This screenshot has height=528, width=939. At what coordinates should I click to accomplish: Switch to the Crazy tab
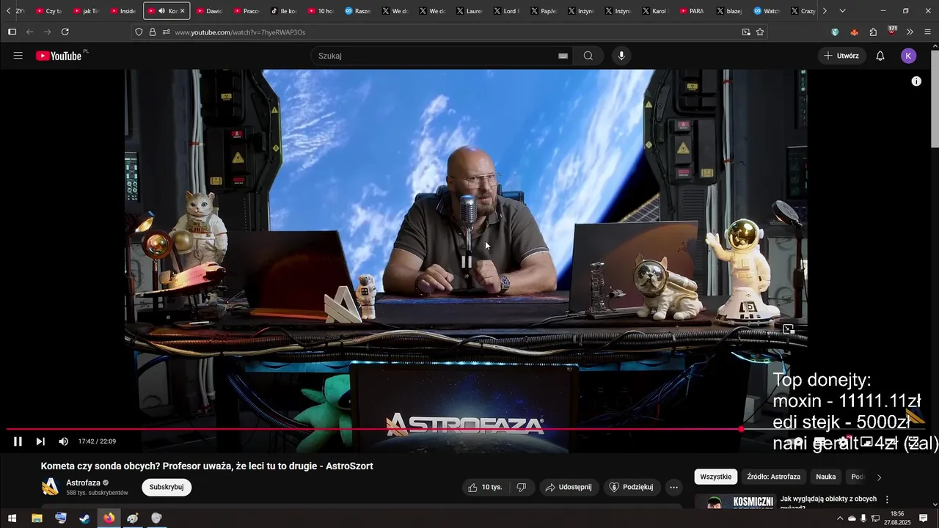pos(803,11)
